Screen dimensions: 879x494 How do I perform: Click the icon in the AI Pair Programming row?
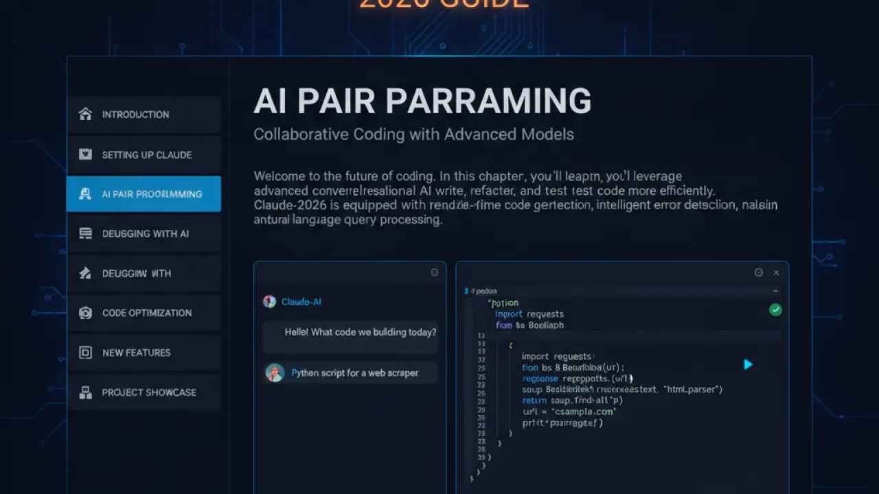[85, 194]
